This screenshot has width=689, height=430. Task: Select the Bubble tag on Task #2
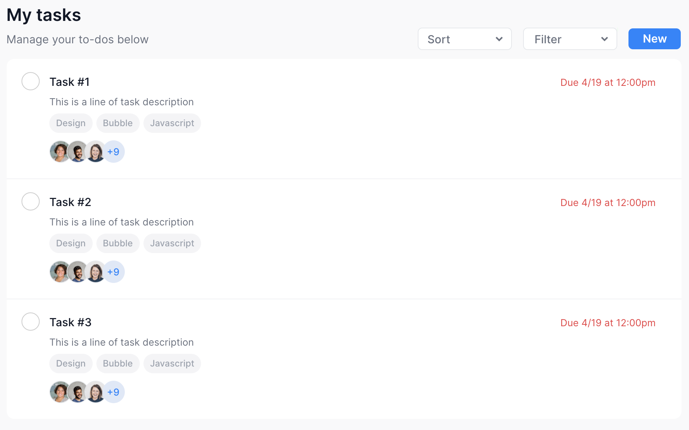(x=118, y=243)
